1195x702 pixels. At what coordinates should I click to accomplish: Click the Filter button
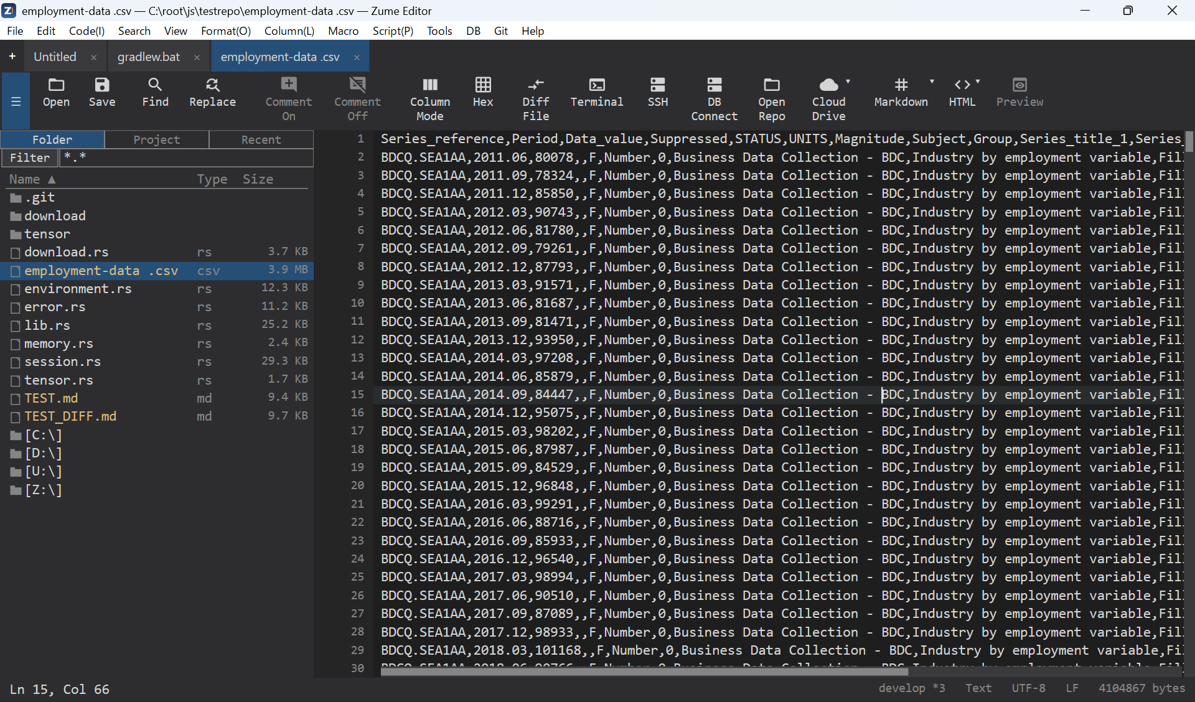click(x=29, y=157)
